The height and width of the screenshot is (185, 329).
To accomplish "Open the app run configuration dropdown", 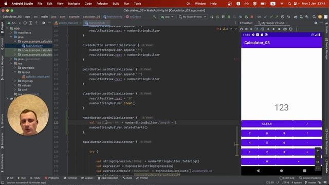I will tap(167, 17).
